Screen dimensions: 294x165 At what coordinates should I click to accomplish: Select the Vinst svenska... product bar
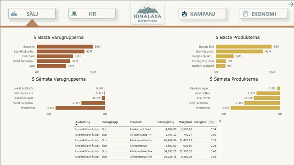coord(262,103)
